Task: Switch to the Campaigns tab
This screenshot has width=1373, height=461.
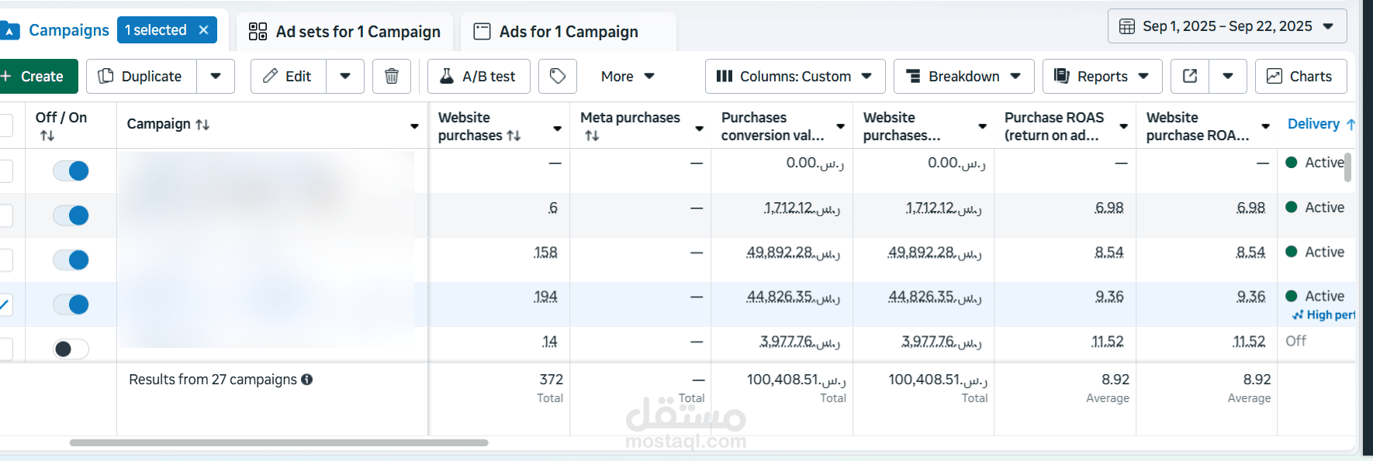Action: click(x=69, y=30)
